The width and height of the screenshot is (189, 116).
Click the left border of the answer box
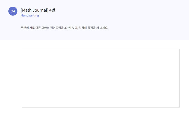(22, 78)
